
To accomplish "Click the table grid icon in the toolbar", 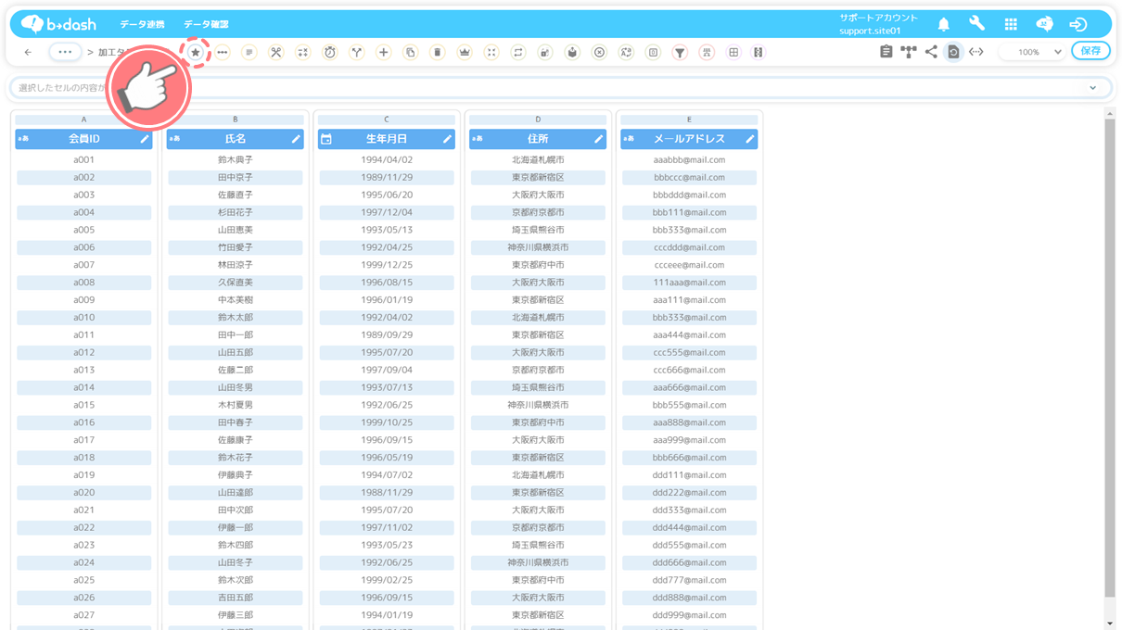I will click(733, 53).
